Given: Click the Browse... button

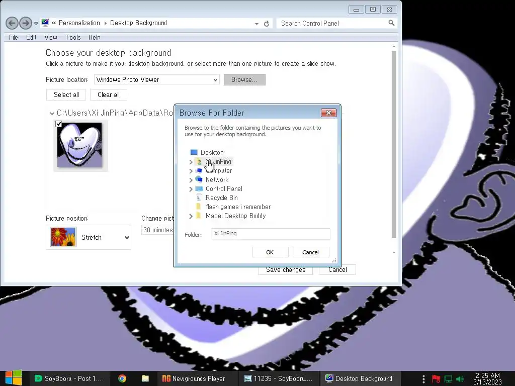Looking at the screenshot, I should coord(244,80).
